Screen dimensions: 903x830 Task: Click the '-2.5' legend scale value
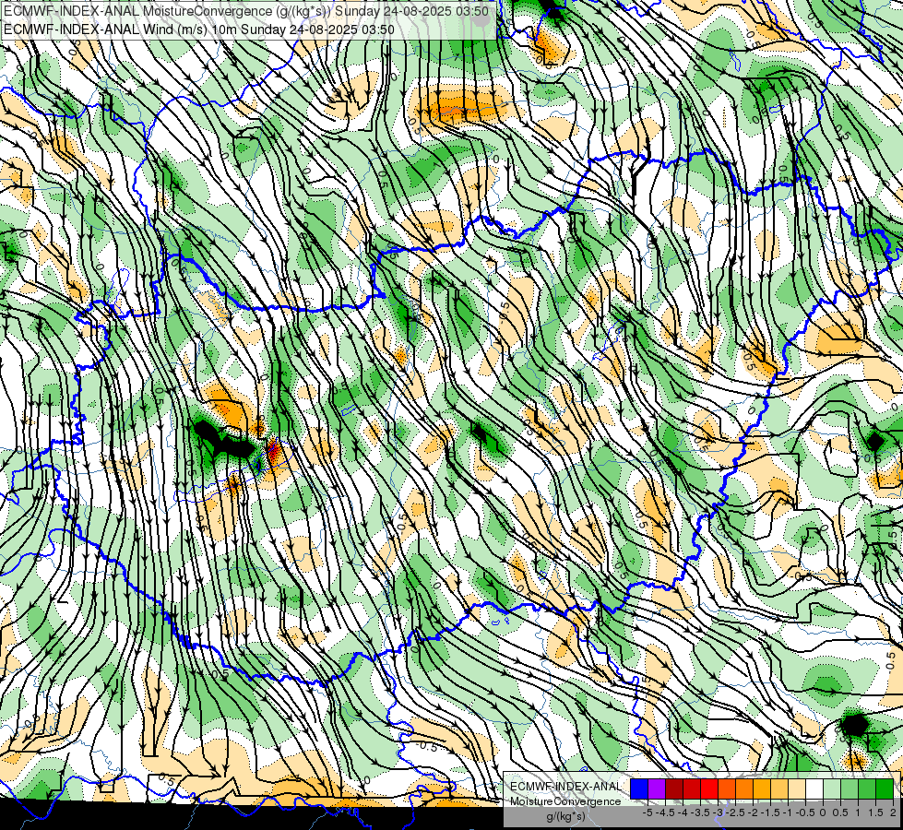735,812
